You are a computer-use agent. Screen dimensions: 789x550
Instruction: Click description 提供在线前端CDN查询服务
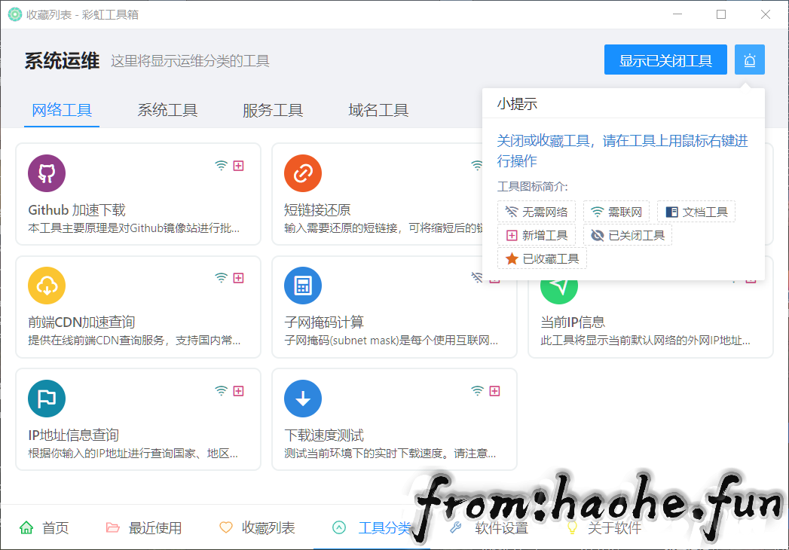coord(134,340)
